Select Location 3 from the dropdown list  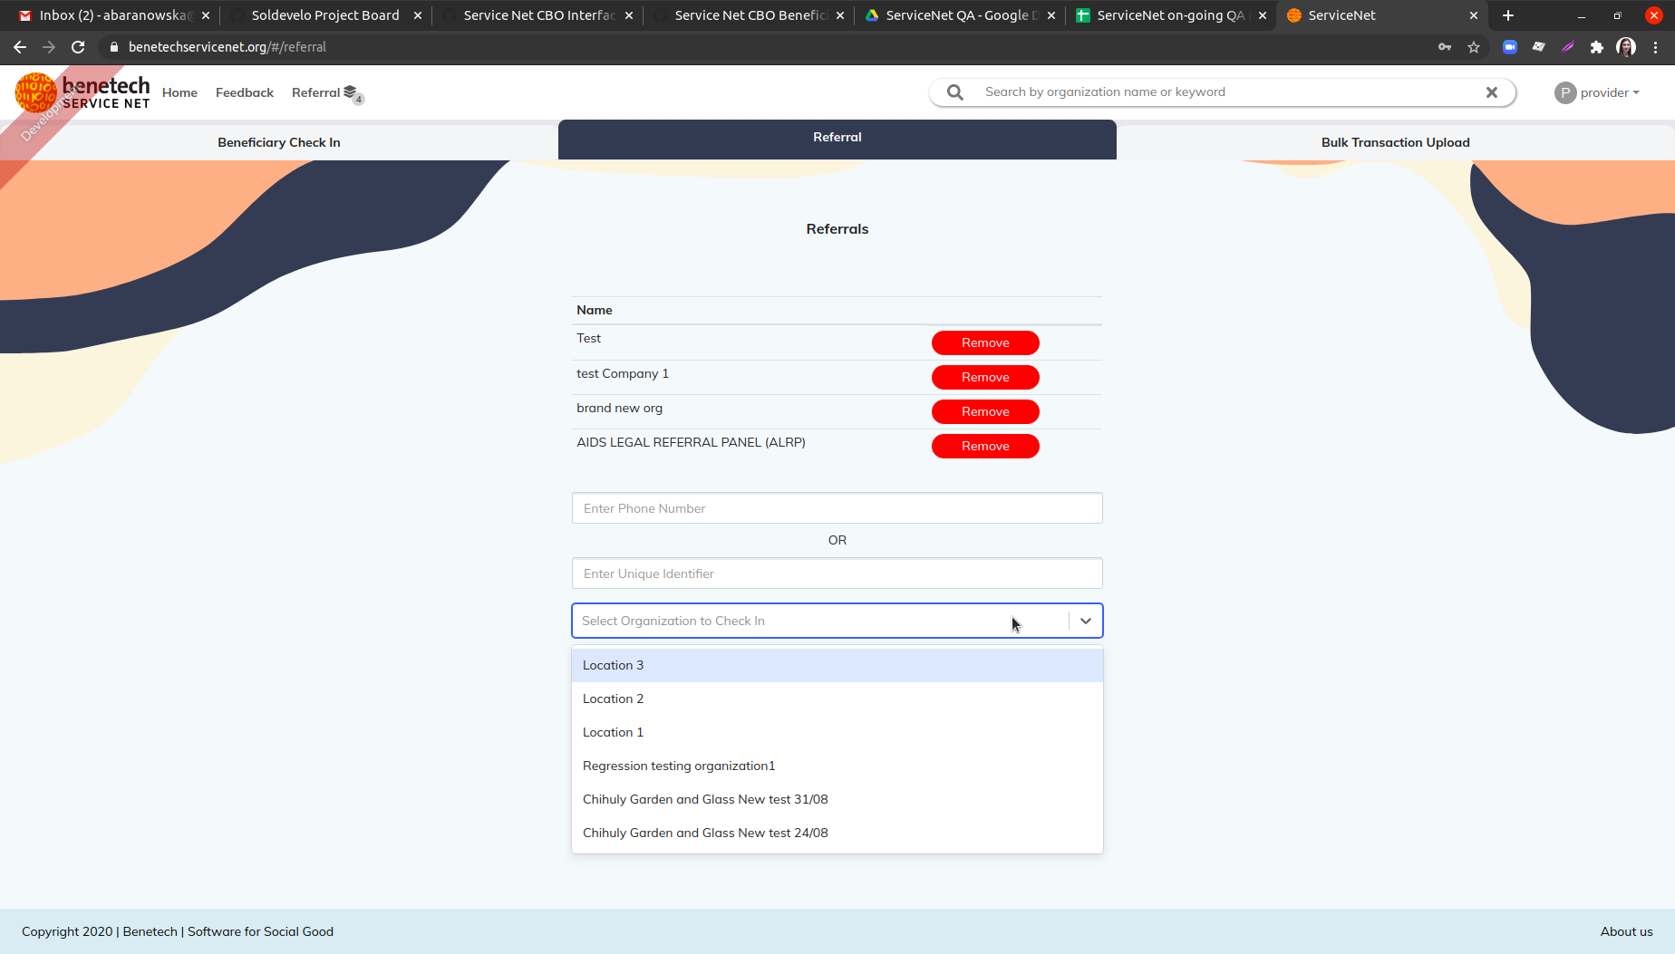[x=613, y=664]
